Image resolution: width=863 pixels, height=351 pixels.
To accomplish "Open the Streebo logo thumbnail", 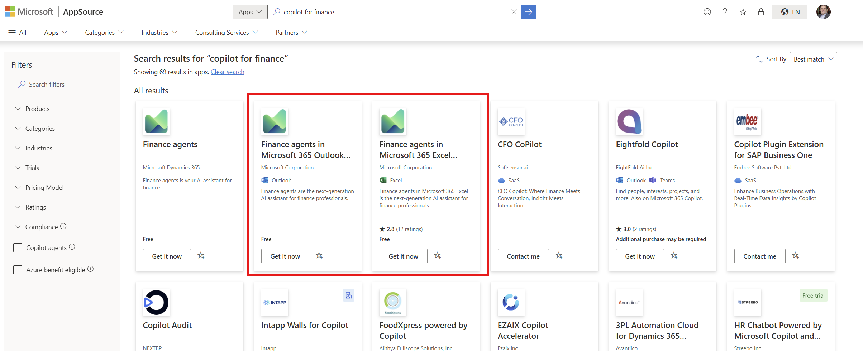I will (x=748, y=302).
